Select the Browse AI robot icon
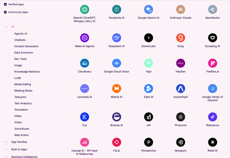This screenshot has width=230, height=158. click(116, 117)
